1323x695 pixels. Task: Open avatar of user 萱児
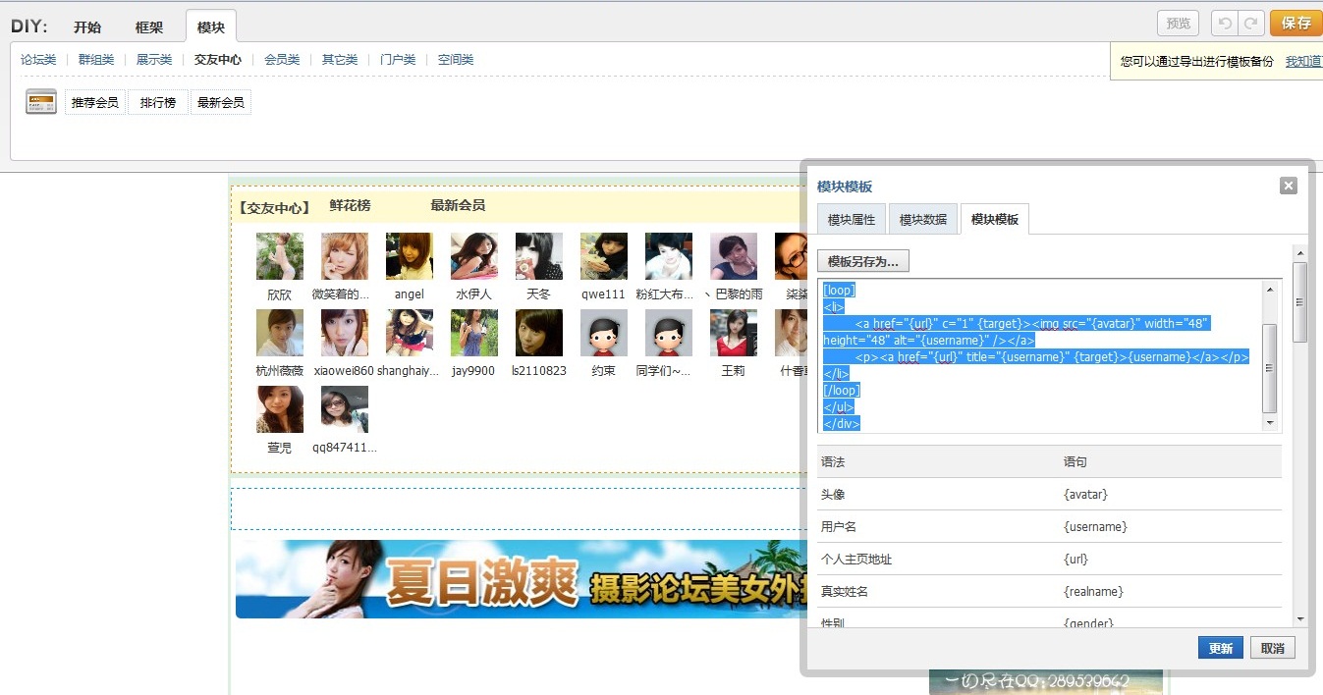click(x=280, y=409)
